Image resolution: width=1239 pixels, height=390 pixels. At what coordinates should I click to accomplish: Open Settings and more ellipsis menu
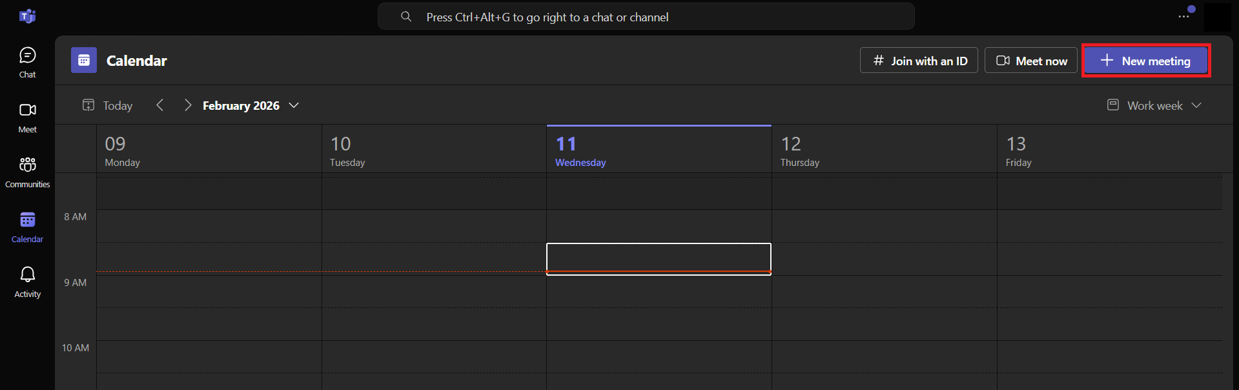(x=1183, y=17)
